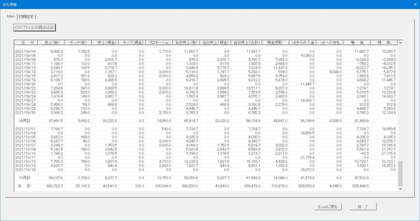The width and height of the screenshot is (420, 221).
Task: Click the scrollbar down arrow
Action: (x=400, y=189)
